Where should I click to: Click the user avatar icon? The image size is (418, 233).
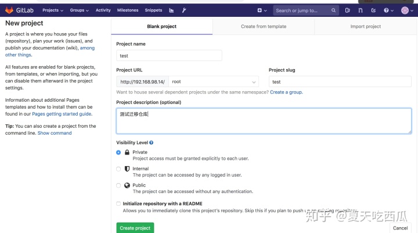405,10
